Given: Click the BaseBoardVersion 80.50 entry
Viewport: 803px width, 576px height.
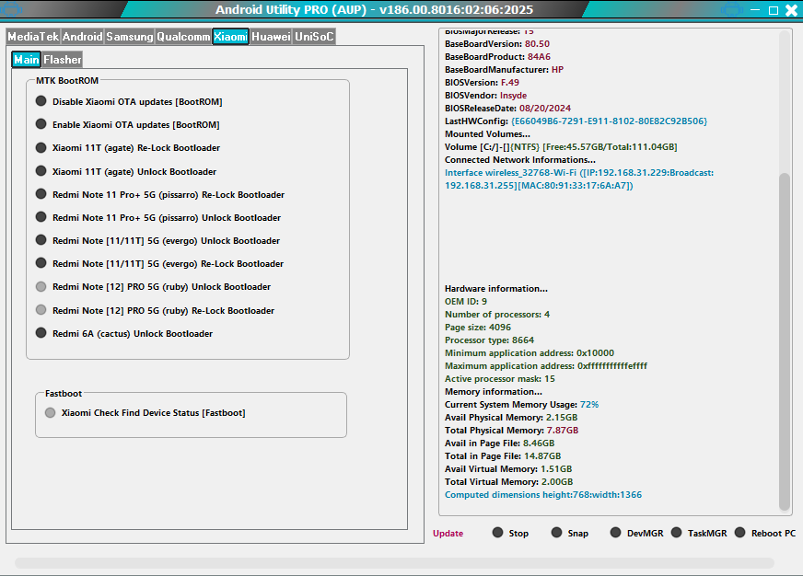Looking at the screenshot, I should point(496,44).
